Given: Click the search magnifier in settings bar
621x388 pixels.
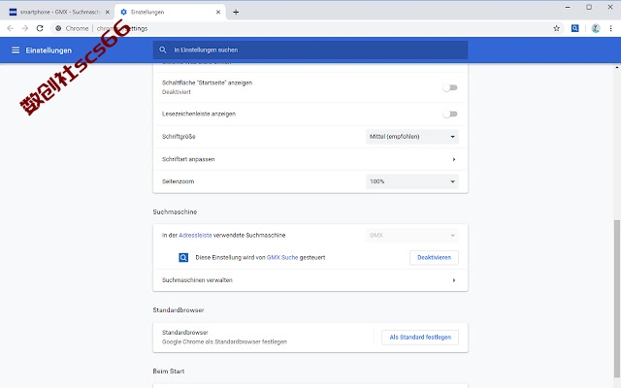Looking at the screenshot, I should 163,49.
